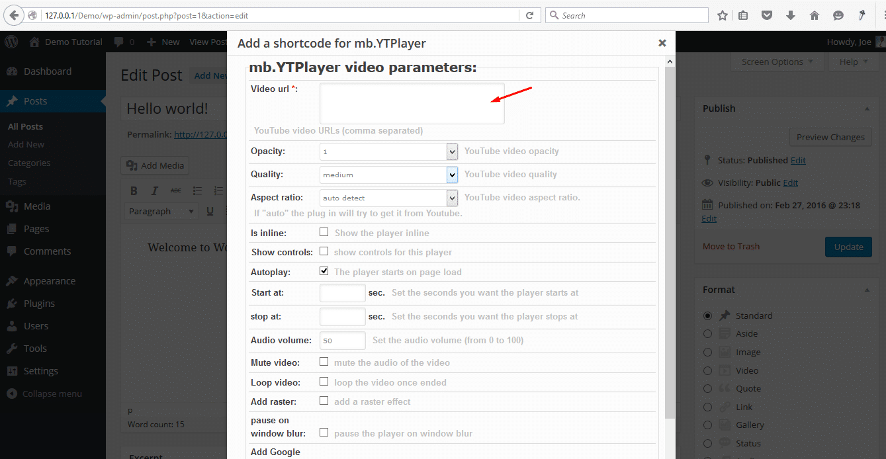This screenshot has width=886, height=459.
Task: Click the Tools wrench icon in sidebar
Action: pyautogui.click(x=12, y=349)
